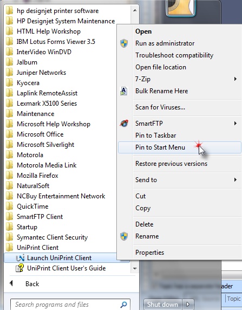Viewport: 242px width, 310px height.
Task: Click the UniPrint Client User's Guide help icon
Action: [x=19, y=268]
